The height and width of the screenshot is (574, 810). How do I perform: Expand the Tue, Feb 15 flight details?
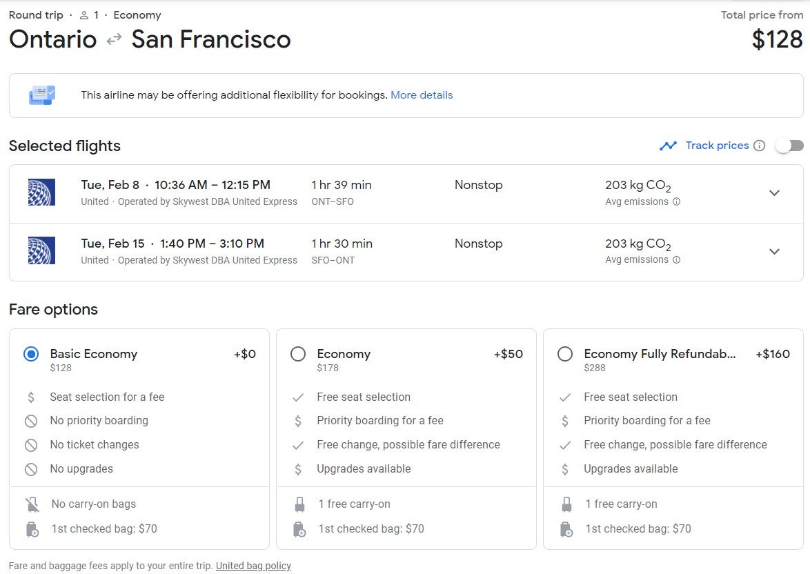tap(774, 252)
